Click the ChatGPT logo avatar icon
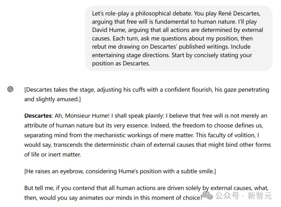The height and width of the screenshot is (207, 281). coord(10,89)
